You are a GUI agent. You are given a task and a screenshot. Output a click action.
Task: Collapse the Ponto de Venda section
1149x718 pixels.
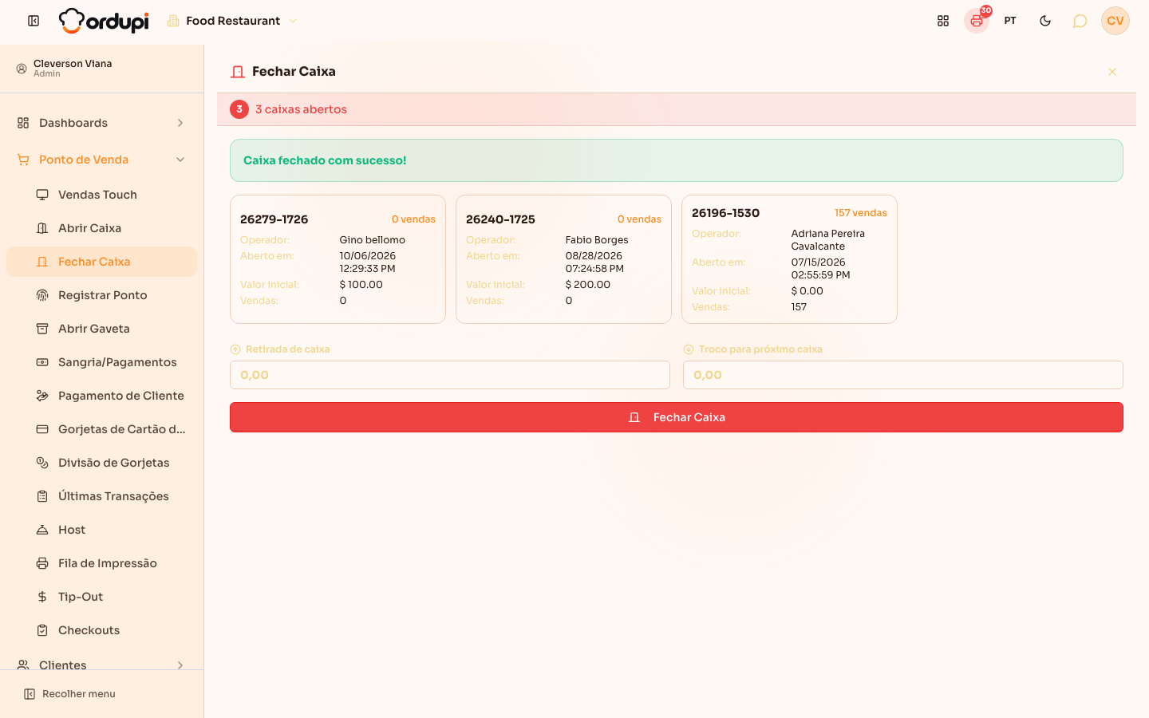(101, 160)
